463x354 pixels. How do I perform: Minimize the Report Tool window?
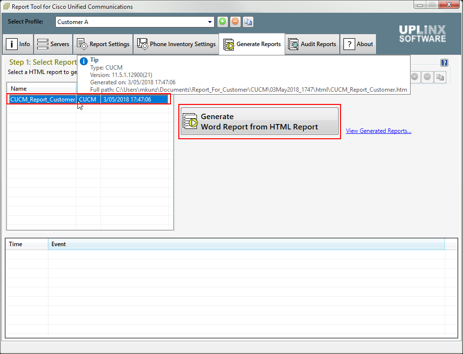[x=420, y=5]
